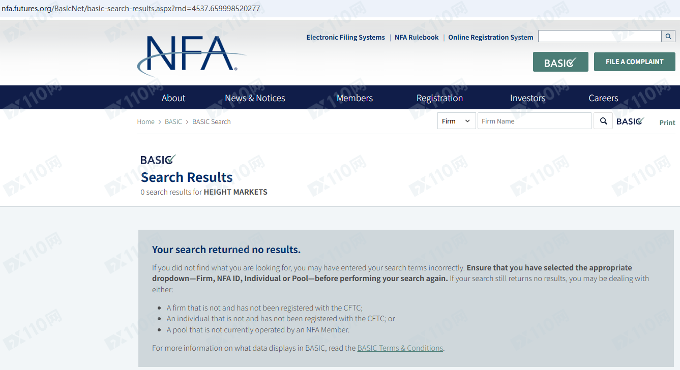
Task: Select the browser address bar URL
Action: (x=131, y=9)
